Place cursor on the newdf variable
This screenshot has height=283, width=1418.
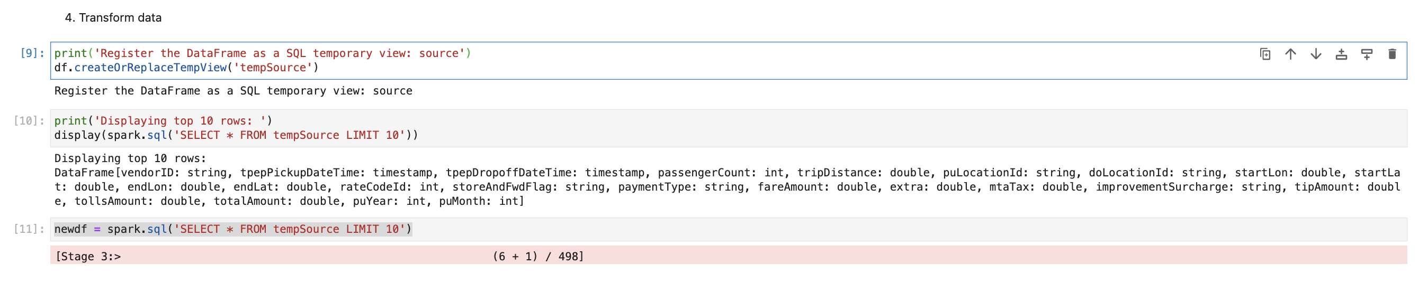(x=70, y=229)
